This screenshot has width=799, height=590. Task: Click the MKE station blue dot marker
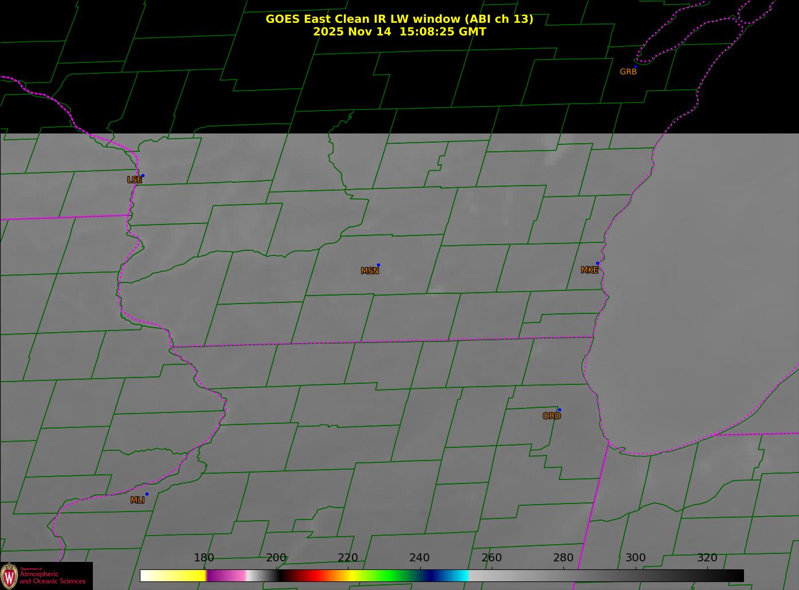597,263
